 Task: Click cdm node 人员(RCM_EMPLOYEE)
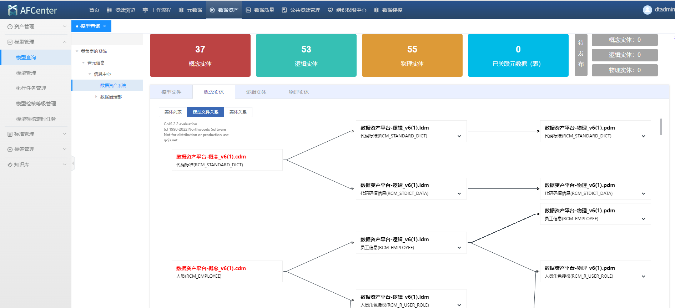click(227, 272)
